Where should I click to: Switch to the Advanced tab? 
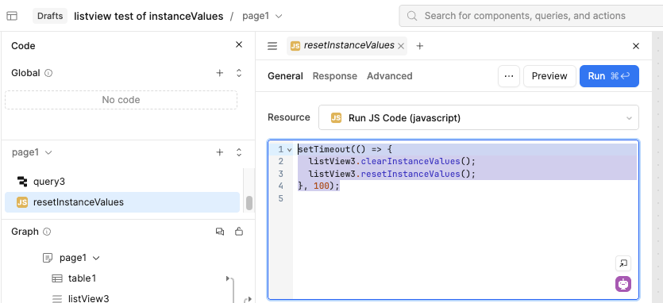[389, 76]
